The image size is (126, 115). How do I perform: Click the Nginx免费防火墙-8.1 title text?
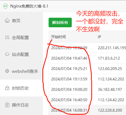(29, 6)
